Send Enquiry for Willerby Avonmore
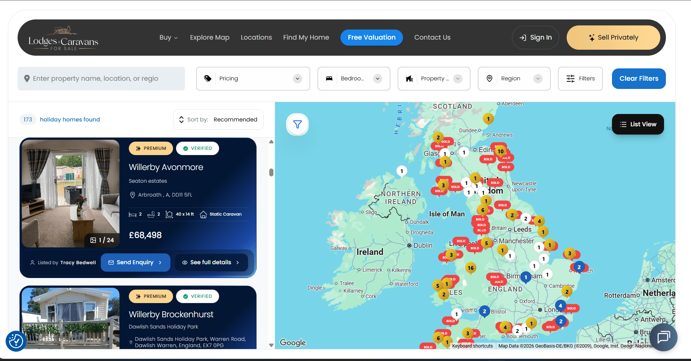 point(136,262)
